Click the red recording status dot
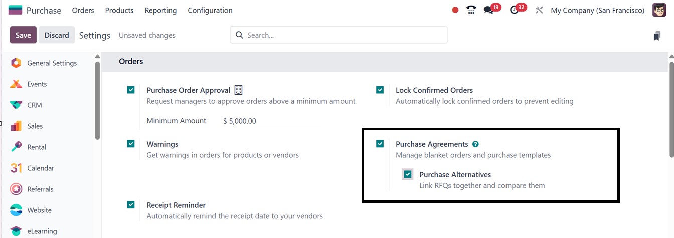Image resolution: width=674 pixels, height=238 pixels. coord(455,10)
